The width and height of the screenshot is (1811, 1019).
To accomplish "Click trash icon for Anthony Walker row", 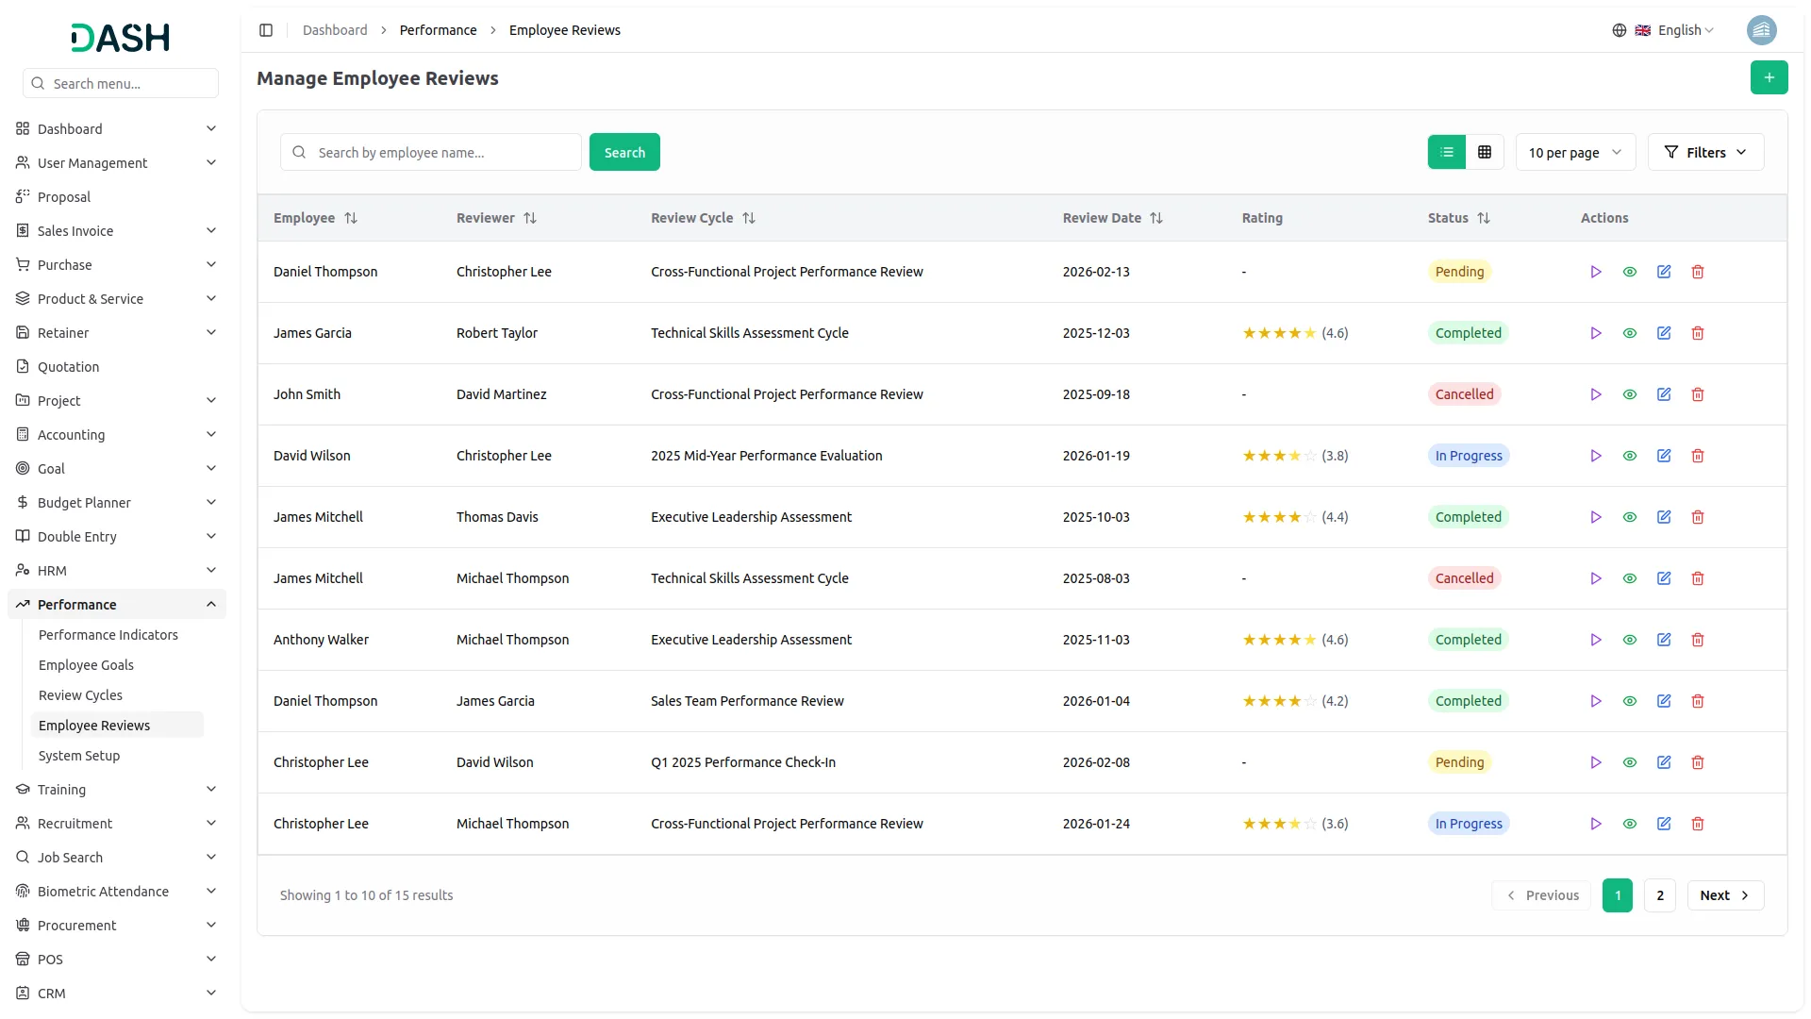I will [x=1697, y=640].
